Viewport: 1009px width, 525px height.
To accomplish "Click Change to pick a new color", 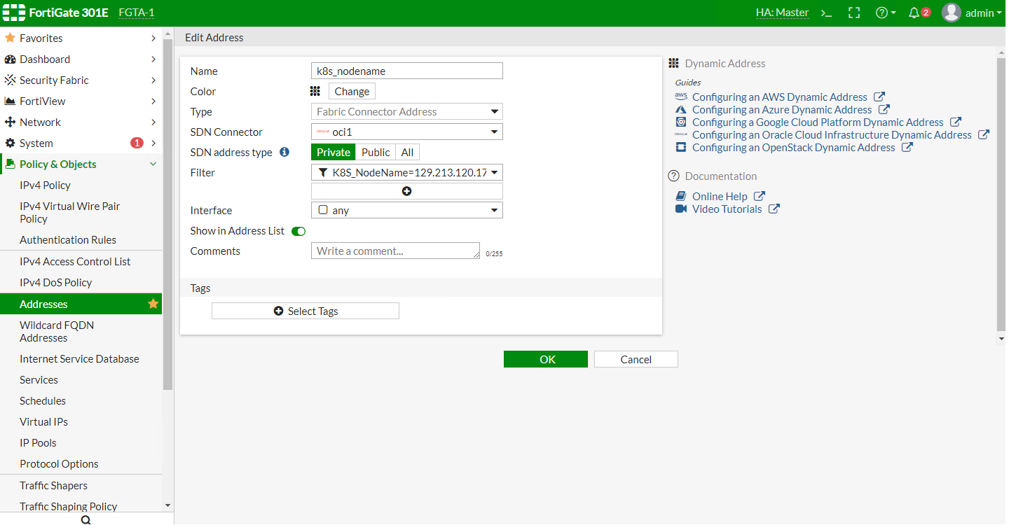I will (x=351, y=91).
